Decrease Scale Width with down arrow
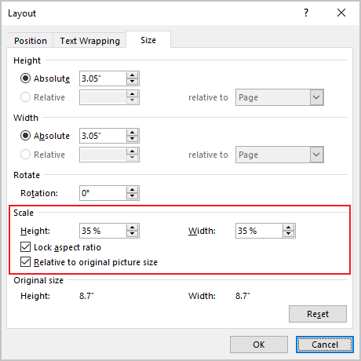 point(289,234)
